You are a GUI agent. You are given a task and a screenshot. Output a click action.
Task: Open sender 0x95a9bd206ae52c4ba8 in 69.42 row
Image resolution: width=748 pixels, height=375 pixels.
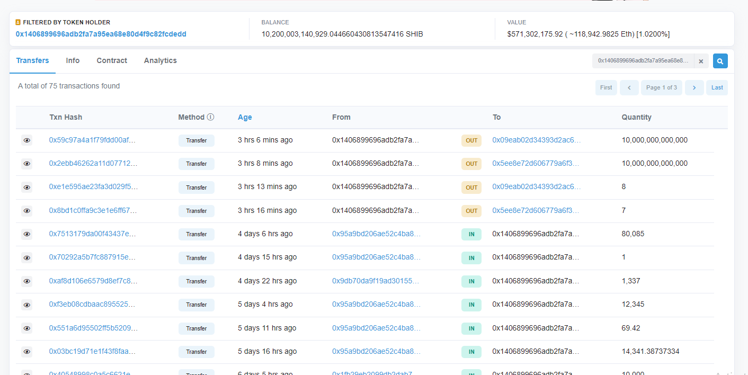pyautogui.click(x=377, y=328)
